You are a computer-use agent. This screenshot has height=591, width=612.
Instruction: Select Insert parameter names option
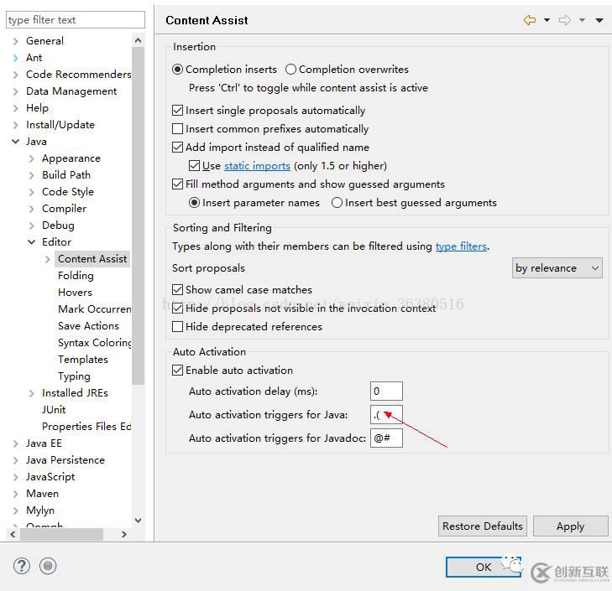coord(194,203)
